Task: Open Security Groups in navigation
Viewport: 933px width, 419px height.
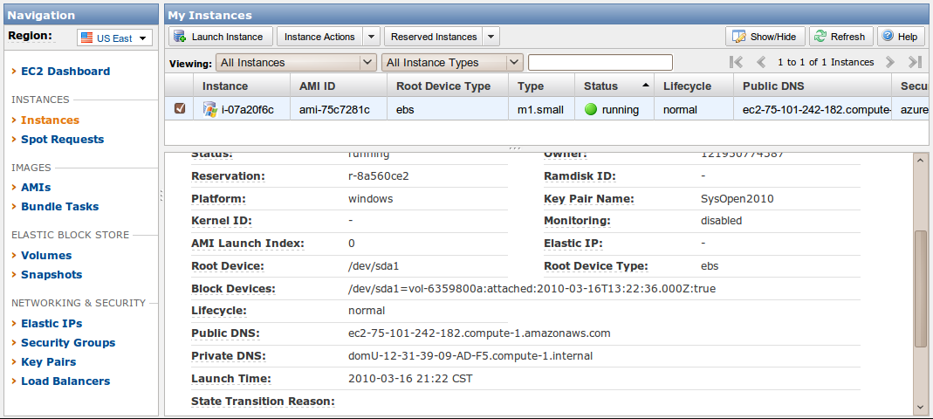Action: point(68,343)
